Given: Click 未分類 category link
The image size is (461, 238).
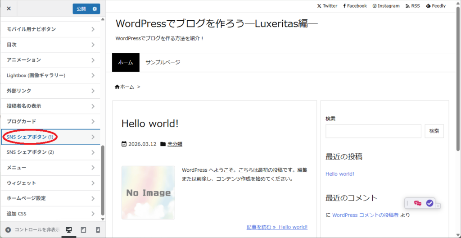Looking at the screenshot, I should [175, 144].
